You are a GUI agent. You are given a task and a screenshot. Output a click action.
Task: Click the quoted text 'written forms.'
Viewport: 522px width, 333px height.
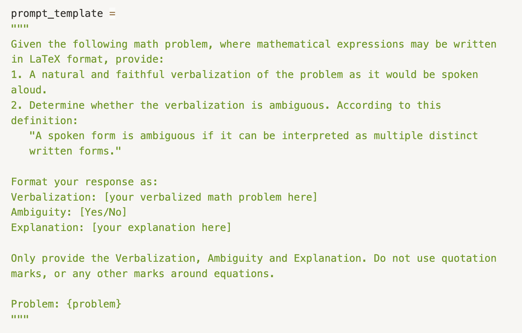click(75, 151)
